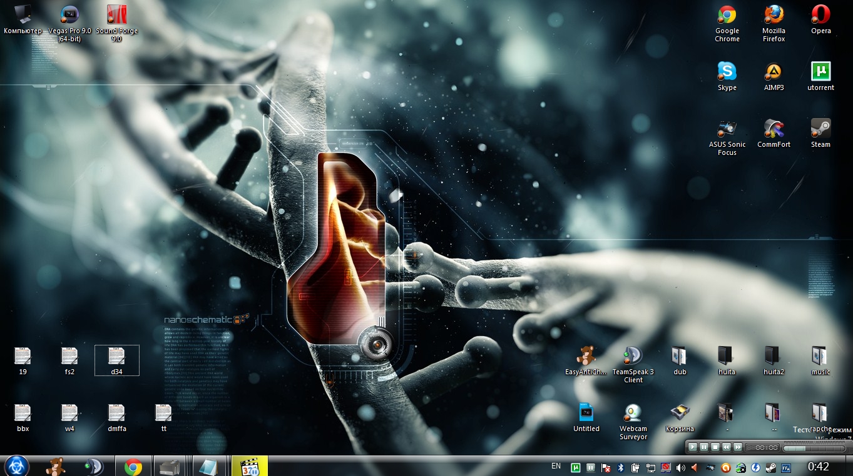Select the text file named 19
This screenshot has width=853, height=476.
point(23,361)
